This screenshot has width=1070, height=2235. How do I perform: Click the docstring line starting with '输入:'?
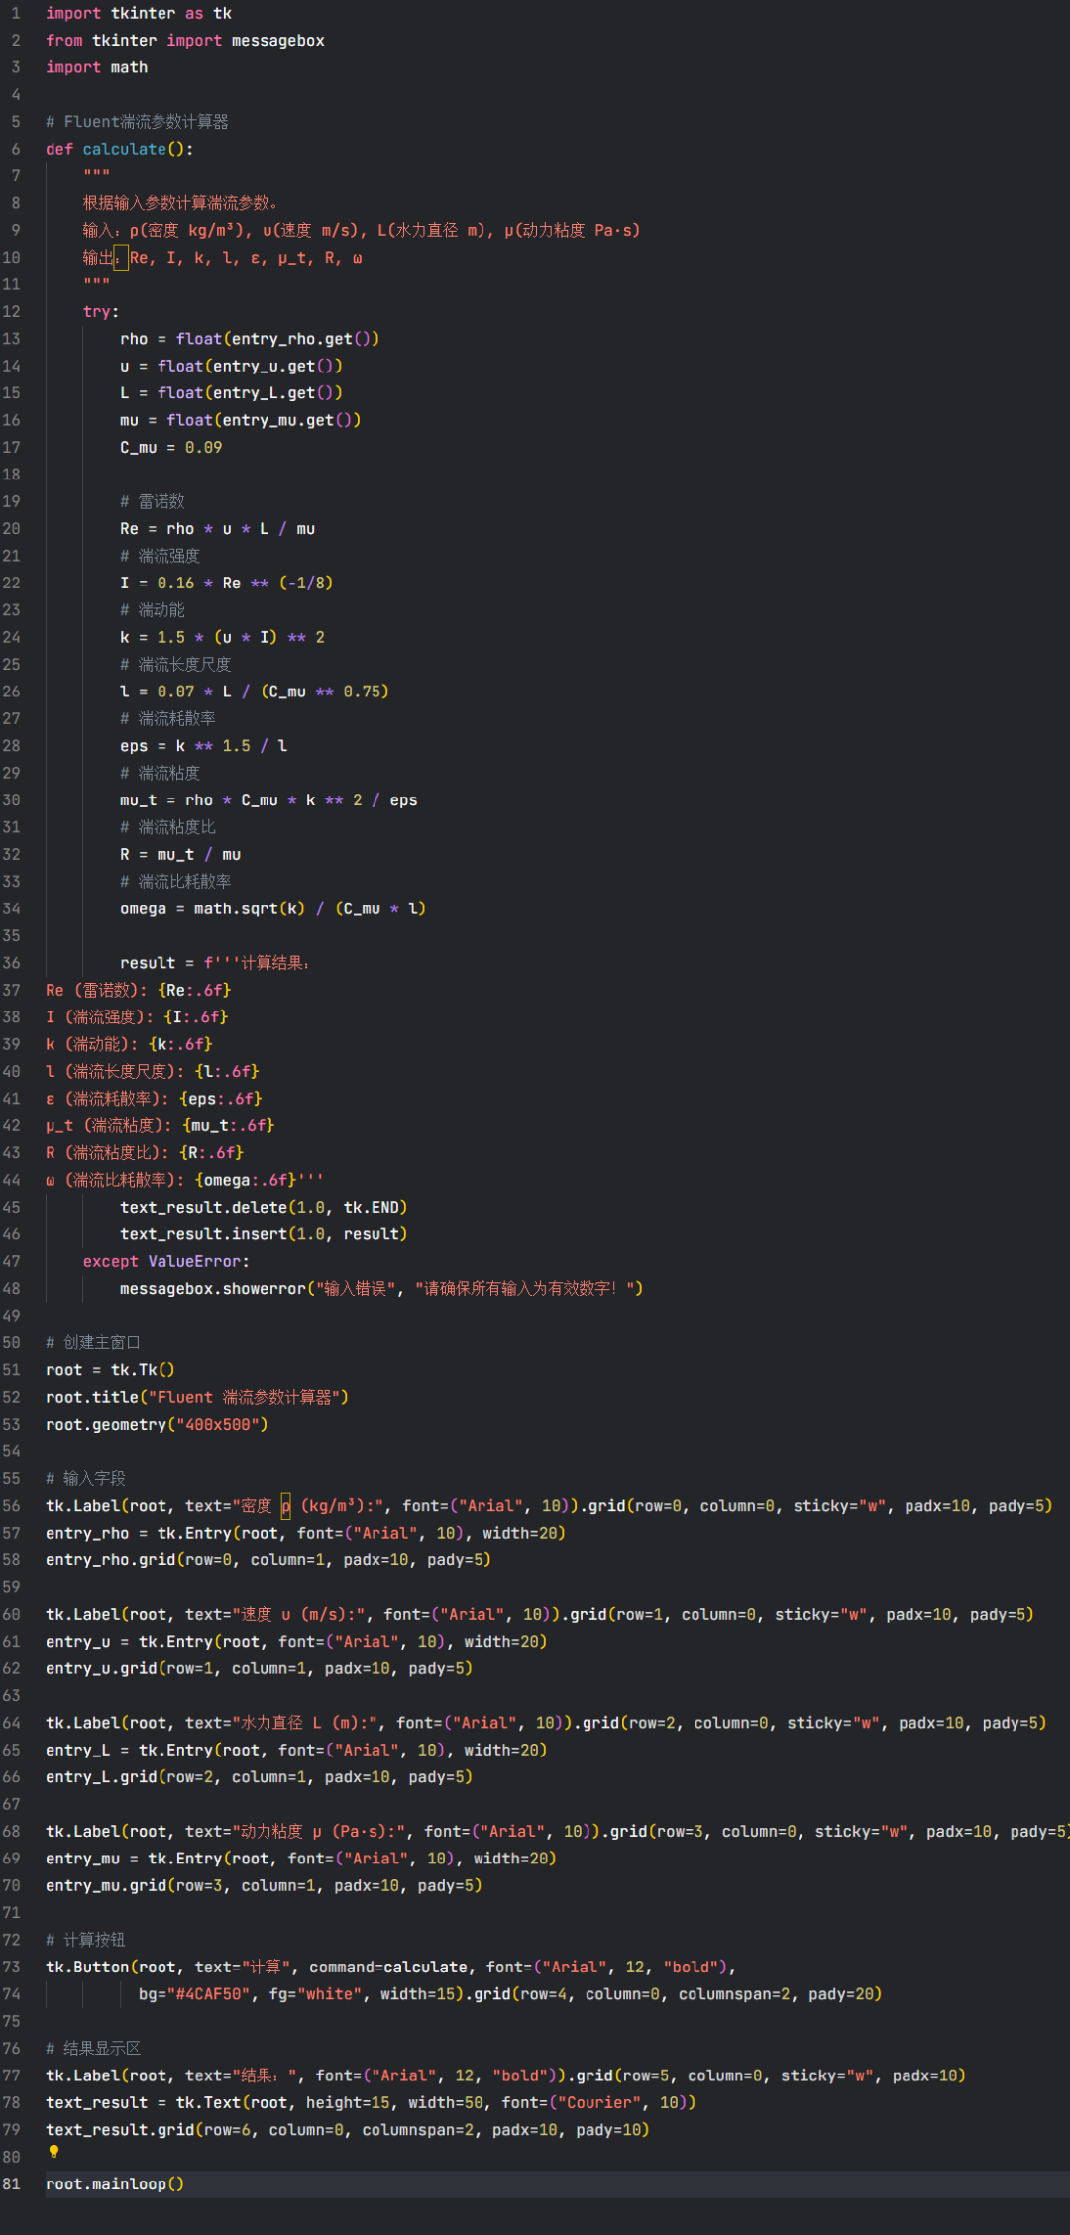pos(362,230)
